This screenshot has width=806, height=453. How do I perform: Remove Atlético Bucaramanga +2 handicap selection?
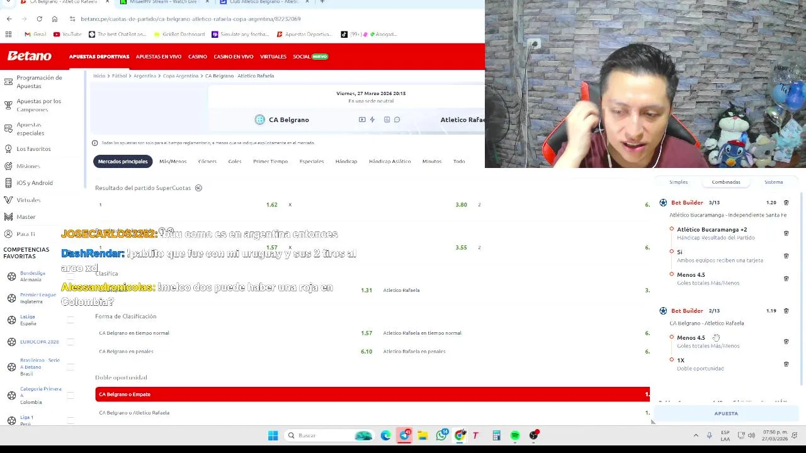pyautogui.click(x=786, y=233)
